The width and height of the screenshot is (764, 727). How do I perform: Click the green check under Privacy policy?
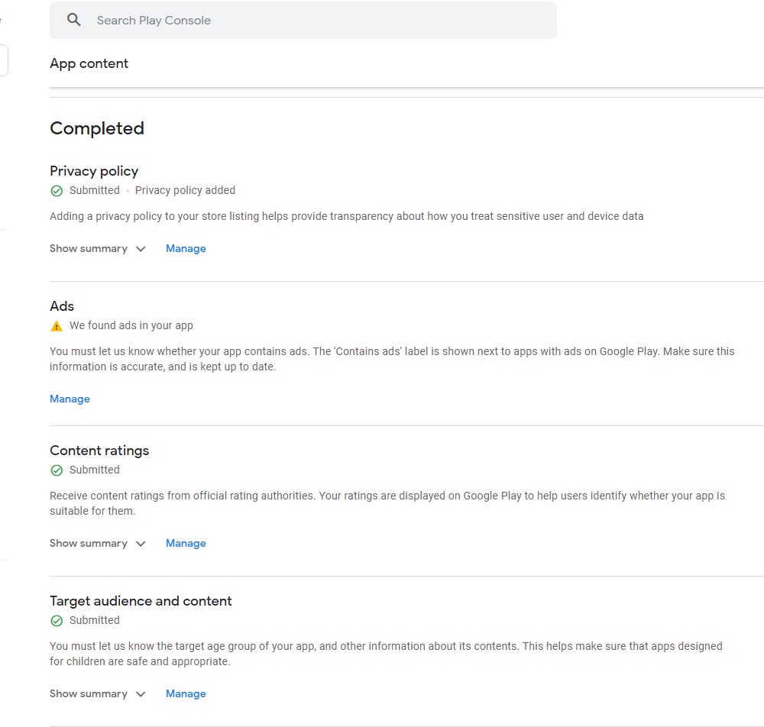click(57, 191)
